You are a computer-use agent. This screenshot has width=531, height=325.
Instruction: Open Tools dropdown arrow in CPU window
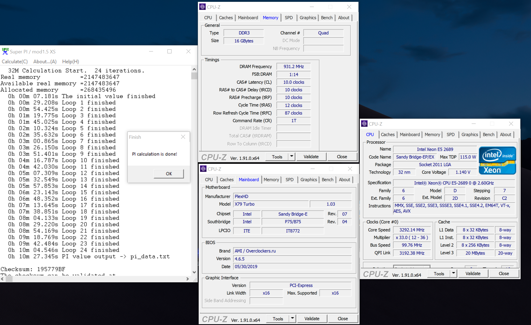coord(453,273)
